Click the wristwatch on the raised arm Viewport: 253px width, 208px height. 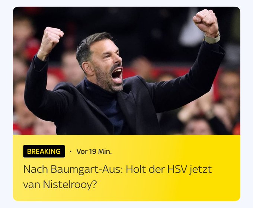pos(212,39)
